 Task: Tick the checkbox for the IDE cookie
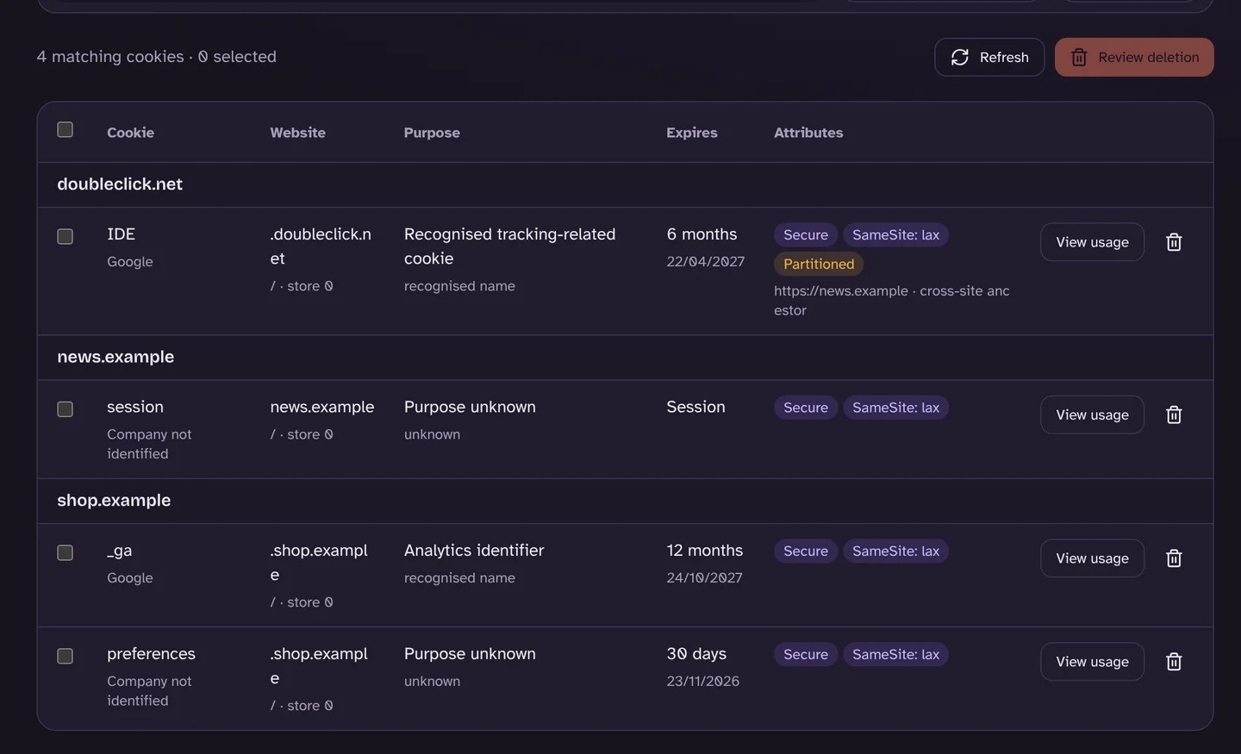65,236
